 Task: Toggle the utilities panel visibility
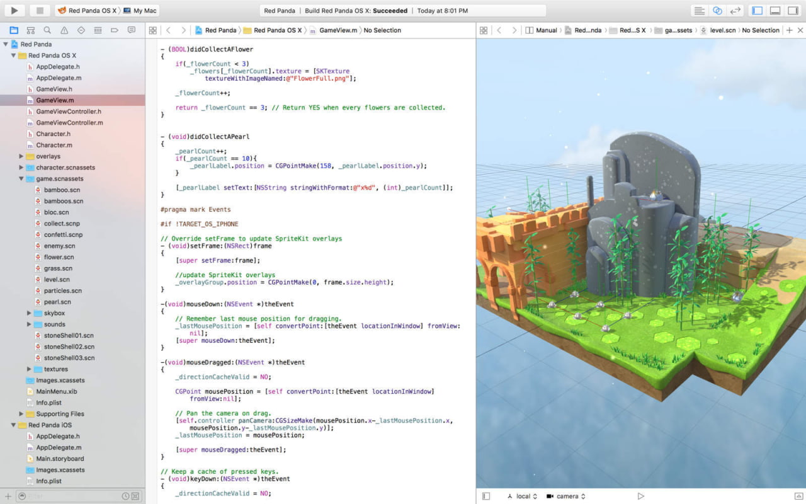pos(793,9)
